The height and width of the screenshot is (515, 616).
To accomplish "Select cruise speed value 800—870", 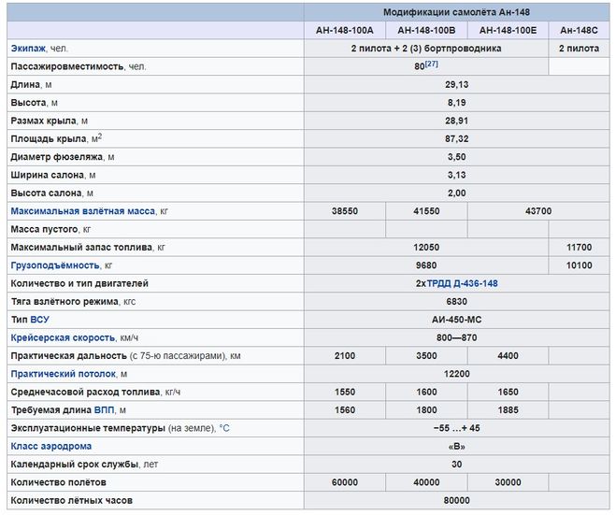I will (x=456, y=337).
